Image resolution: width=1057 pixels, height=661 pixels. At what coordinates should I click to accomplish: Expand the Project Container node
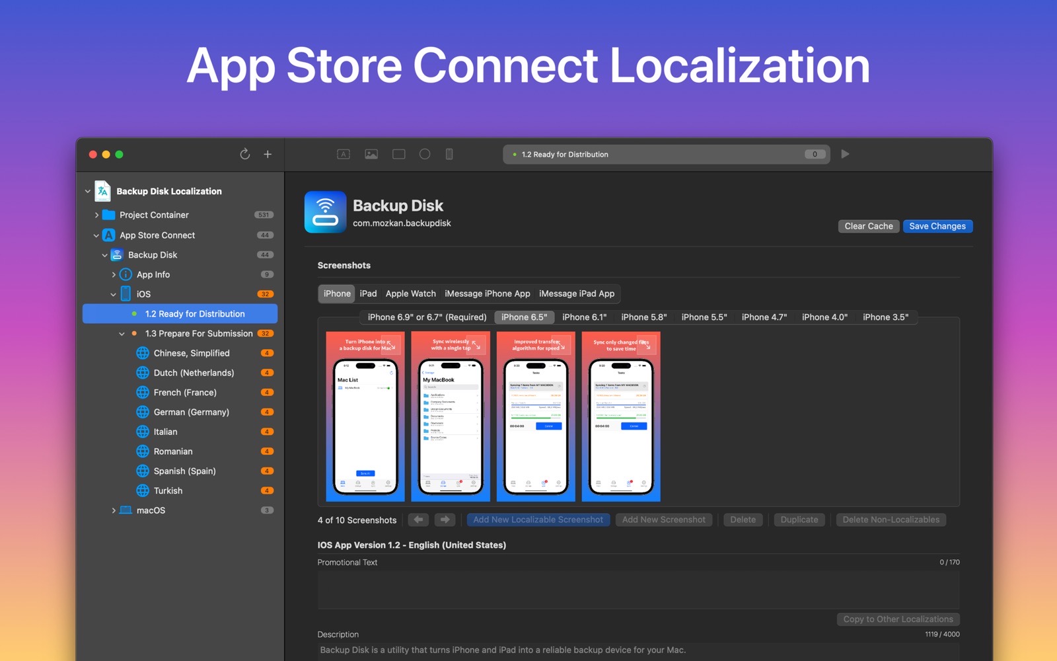(96, 215)
